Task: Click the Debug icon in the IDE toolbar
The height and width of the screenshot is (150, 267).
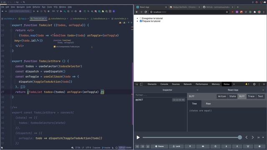Action: point(38,11)
